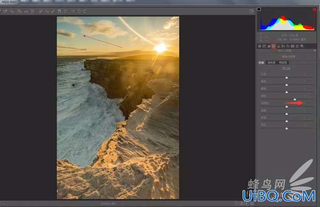320x207 pixels.
Task: Open the HSL panel flyout menu
Action: (x=315, y=51)
